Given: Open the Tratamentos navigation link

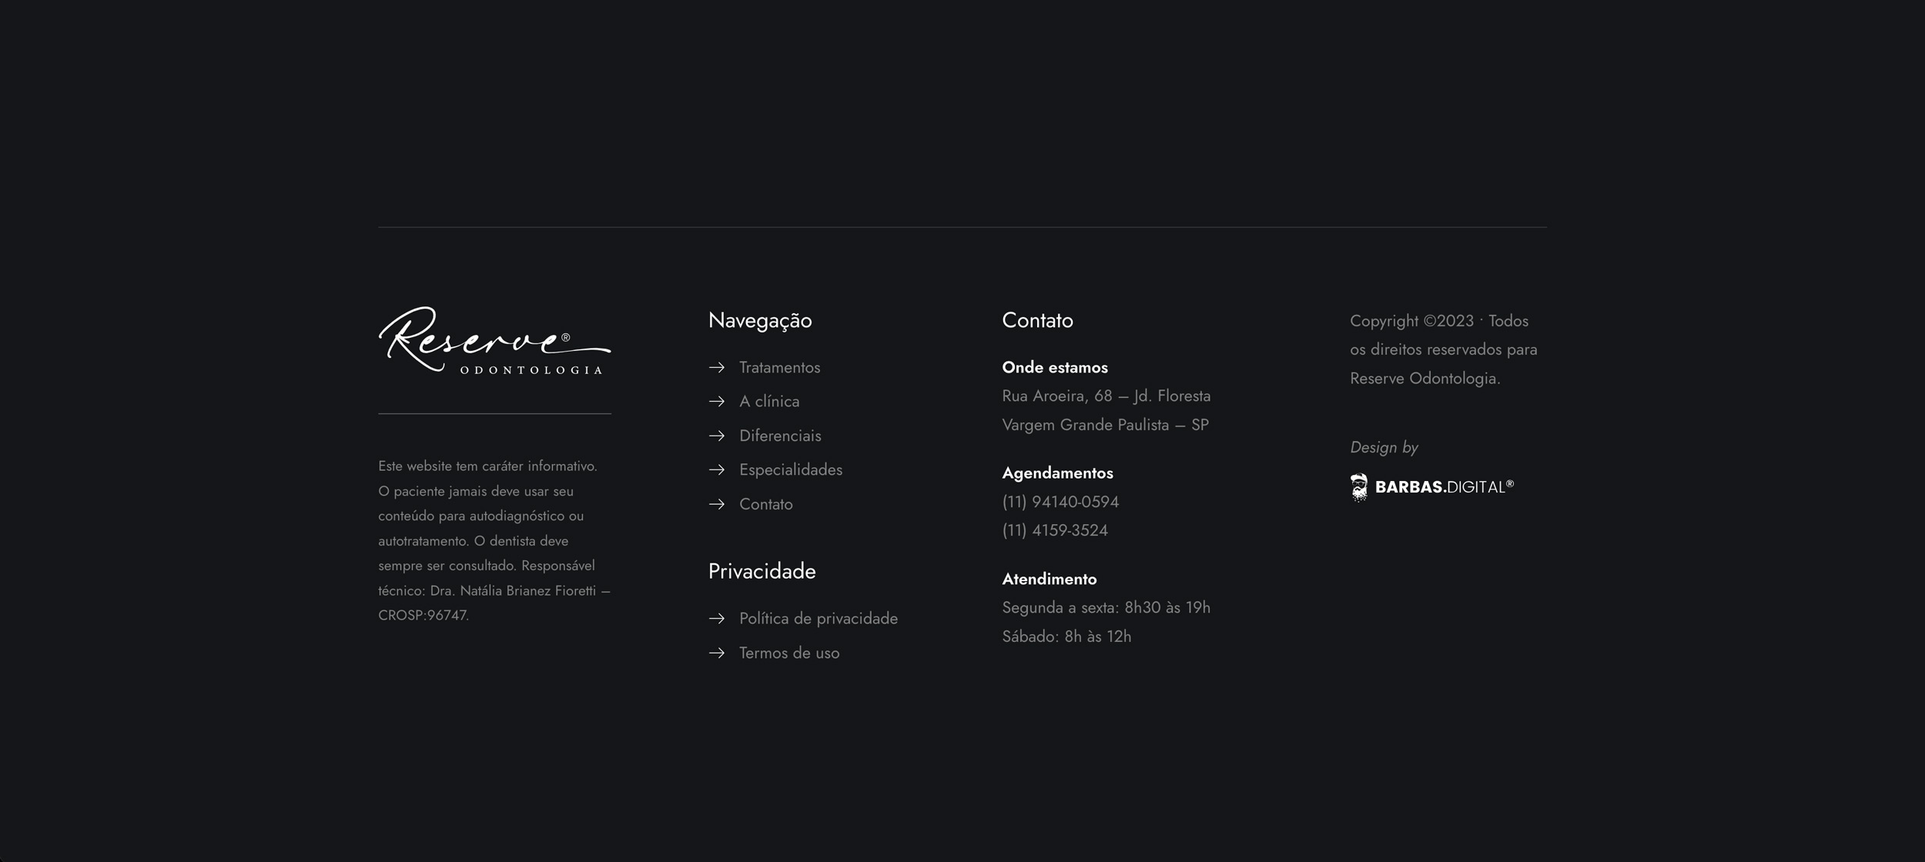Looking at the screenshot, I should point(779,368).
